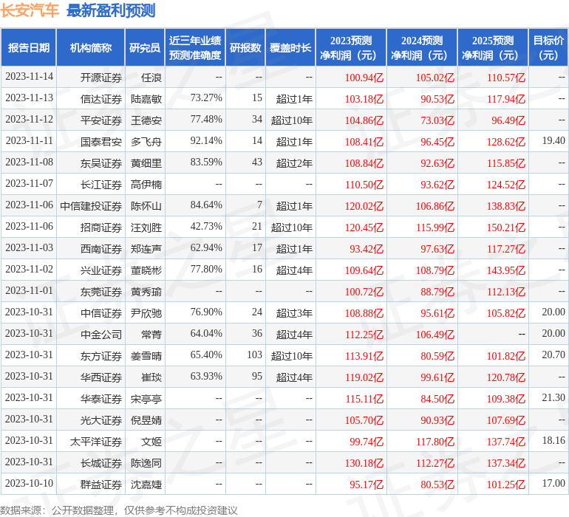The width and height of the screenshot is (569, 517).
Task: Click the date 2023-10-10
Action: [29, 483]
